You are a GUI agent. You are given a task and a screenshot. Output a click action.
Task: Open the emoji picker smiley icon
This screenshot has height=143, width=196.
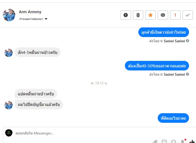click(174, 142)
